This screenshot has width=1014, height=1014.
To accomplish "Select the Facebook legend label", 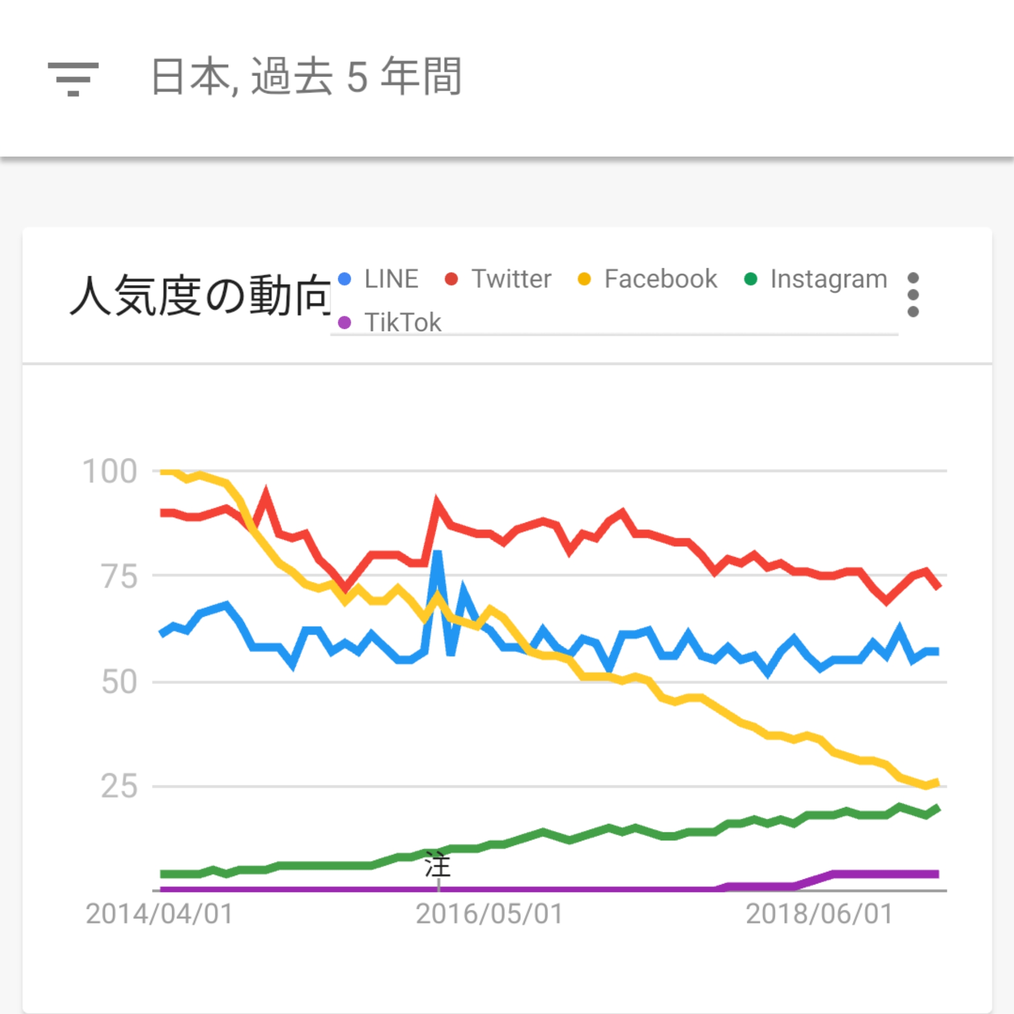I will (661, 279).
